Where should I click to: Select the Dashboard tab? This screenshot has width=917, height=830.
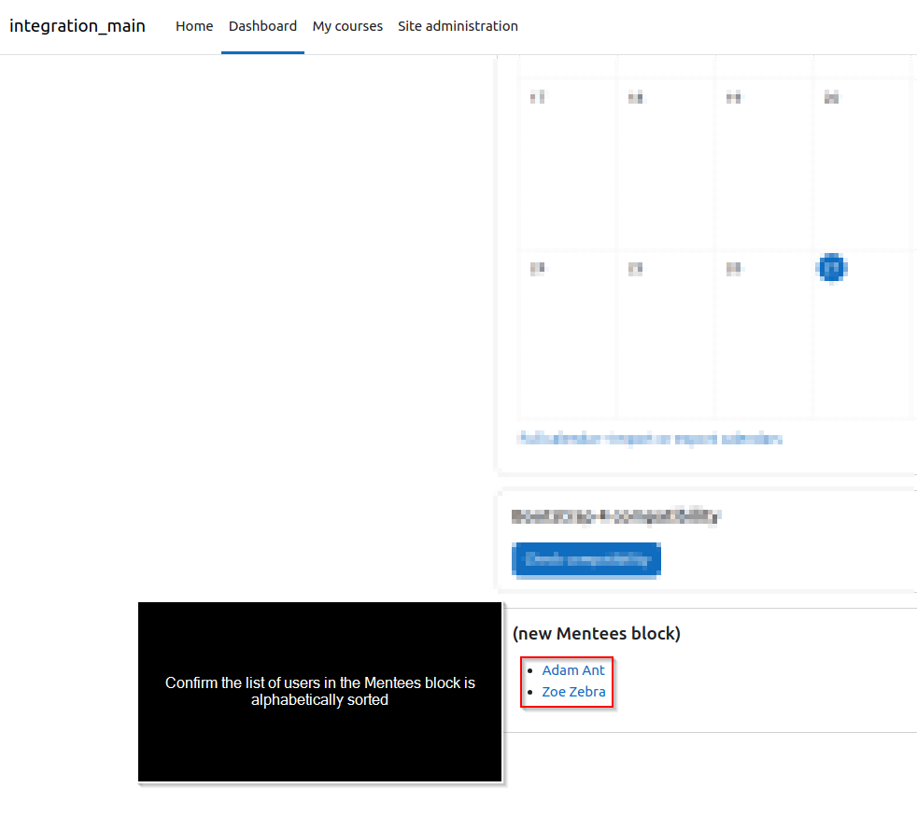click(x=262, y=26)
